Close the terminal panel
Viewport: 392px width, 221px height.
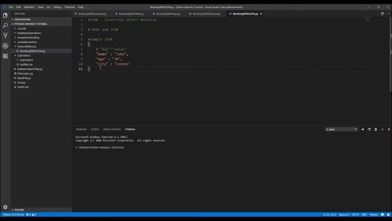pos(389,130)
